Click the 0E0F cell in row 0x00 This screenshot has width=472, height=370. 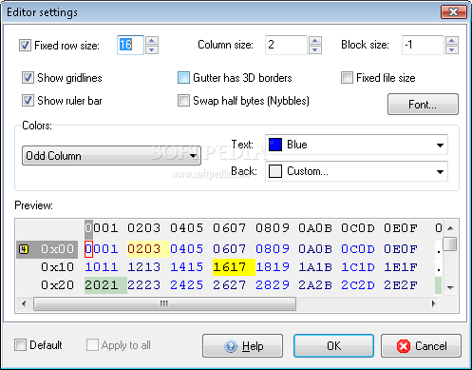click(401, 249)
